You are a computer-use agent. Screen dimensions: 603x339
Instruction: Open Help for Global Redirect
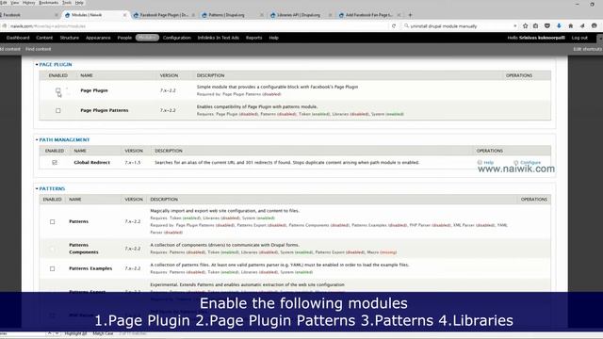click(486, 163)
